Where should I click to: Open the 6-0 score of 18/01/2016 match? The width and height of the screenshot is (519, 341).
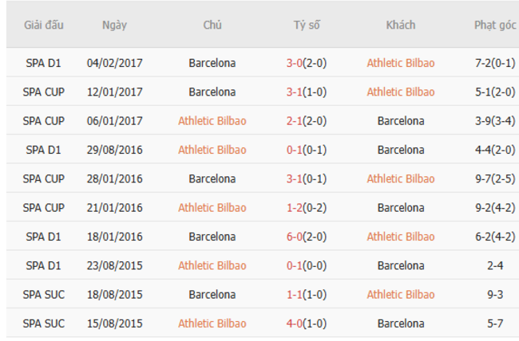(295, 237)
